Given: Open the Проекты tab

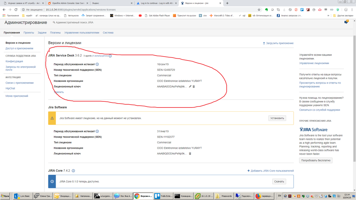Looking at the screenshot, I should tap(29, 33).
